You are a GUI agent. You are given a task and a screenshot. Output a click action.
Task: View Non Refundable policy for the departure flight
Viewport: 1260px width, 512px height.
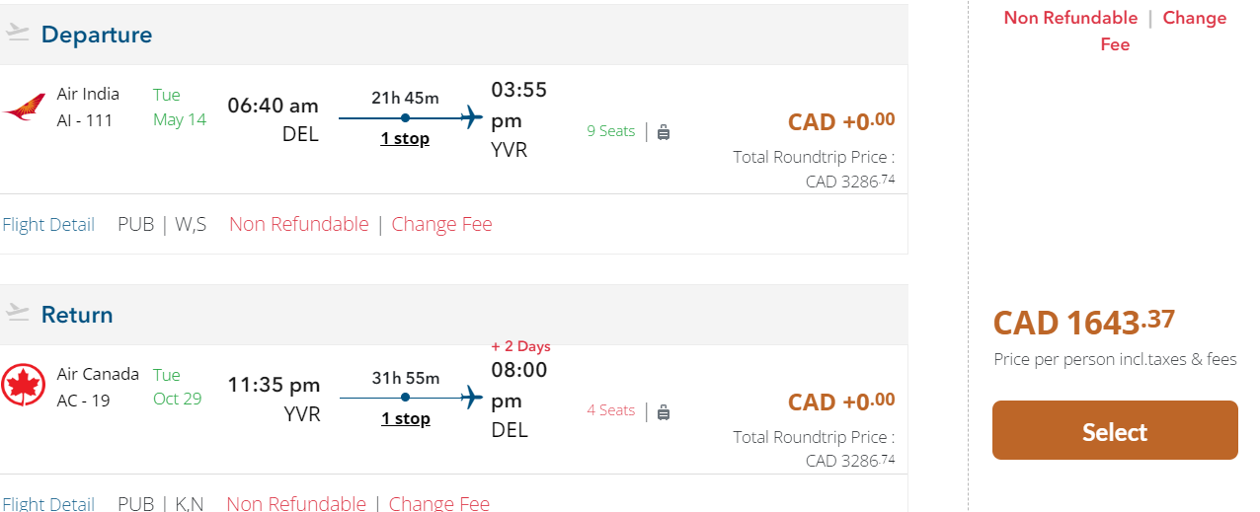pos(299,225)
